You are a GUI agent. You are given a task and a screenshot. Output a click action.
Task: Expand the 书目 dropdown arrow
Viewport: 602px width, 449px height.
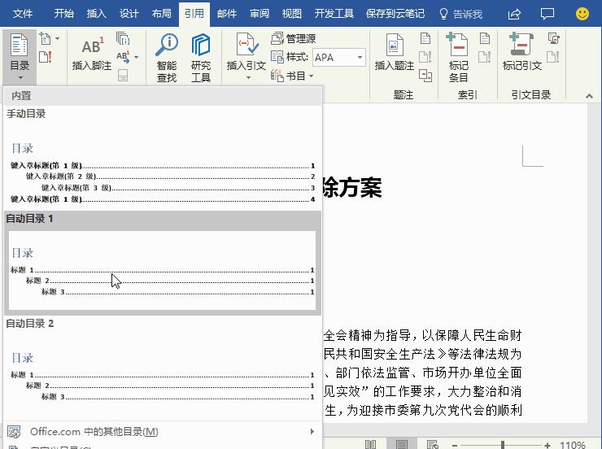pyautogui.click(x=311, y=76)
